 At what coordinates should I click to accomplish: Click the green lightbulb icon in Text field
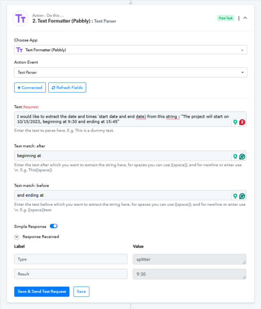click(x=235, y=122)
